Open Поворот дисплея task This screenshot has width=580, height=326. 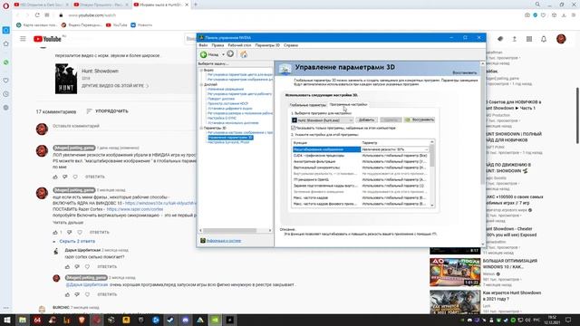point(221,99)
